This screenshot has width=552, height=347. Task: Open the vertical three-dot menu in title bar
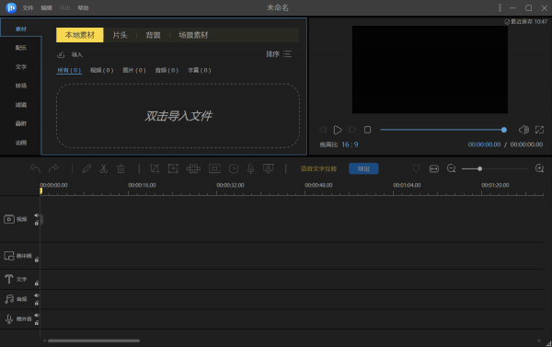[x=500, y=7]
